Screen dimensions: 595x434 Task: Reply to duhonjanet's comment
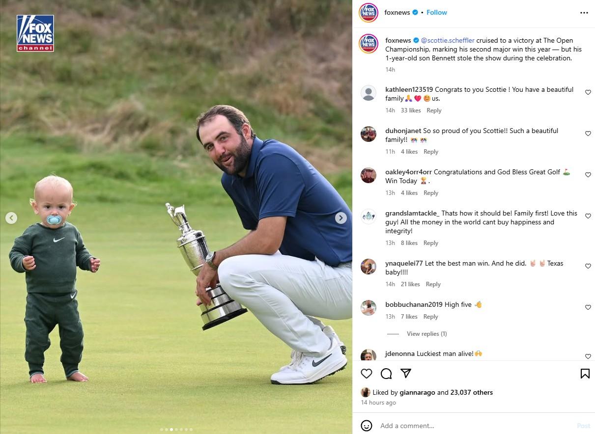[431, 152]
